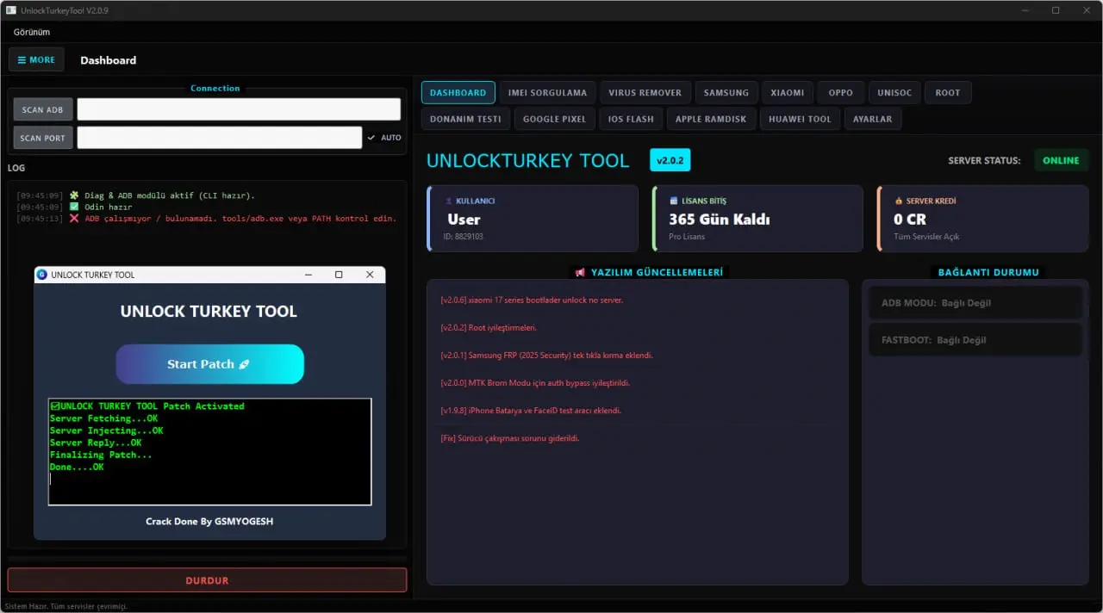Select the SAMSUNG tab
This screenshot has height=613, width=1103.
[x=726, y=93]
